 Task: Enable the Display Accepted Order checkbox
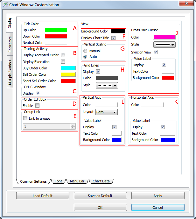[63, 55]
